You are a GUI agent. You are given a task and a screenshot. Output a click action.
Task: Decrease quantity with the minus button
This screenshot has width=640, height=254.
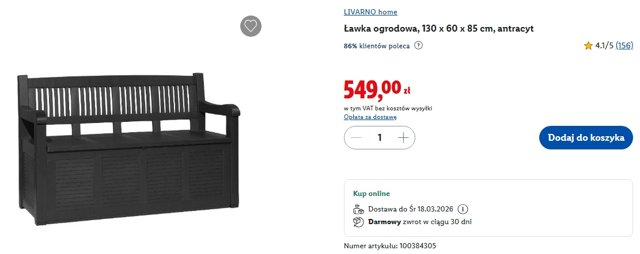point(356,138)
